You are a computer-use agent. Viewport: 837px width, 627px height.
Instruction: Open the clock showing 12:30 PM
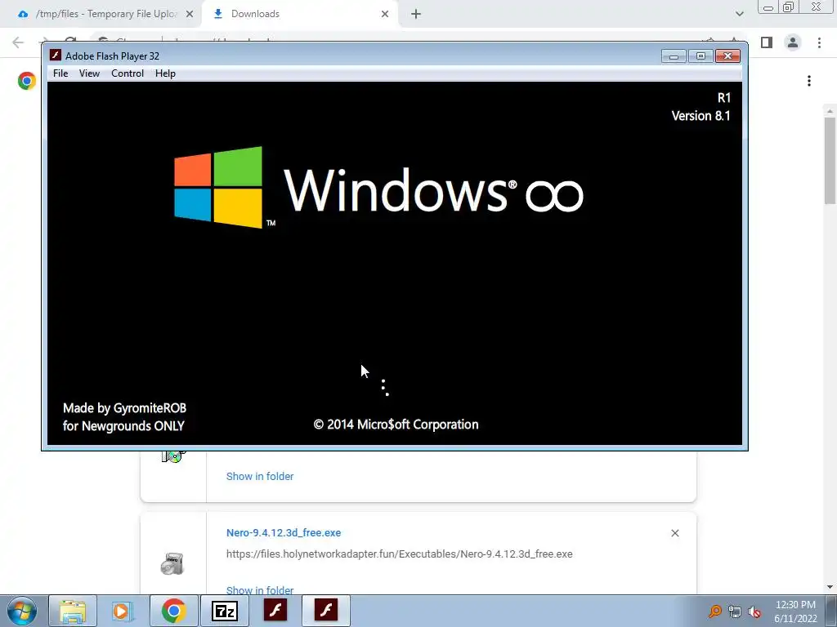[x=795, y=611]
